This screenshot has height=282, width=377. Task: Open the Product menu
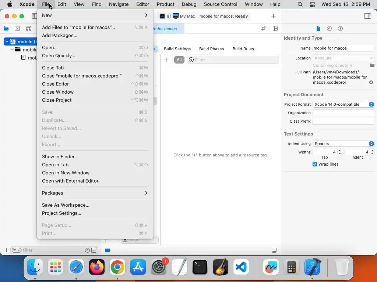coord(165,4)
